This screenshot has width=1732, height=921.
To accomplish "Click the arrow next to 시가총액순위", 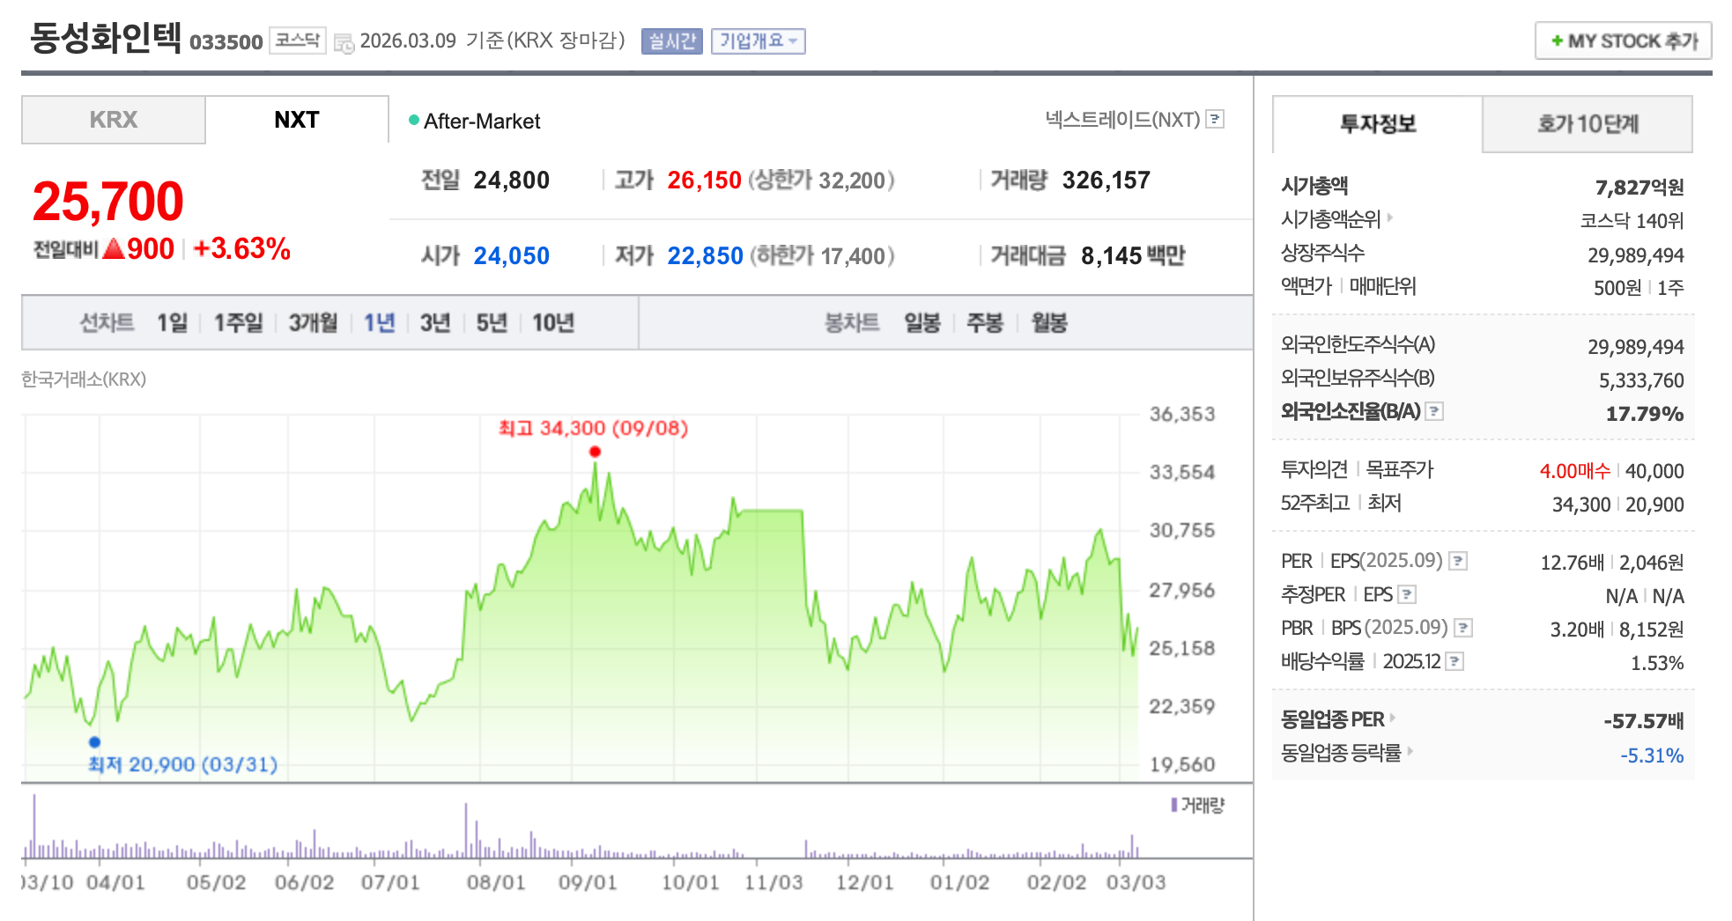I will 1390,217.
